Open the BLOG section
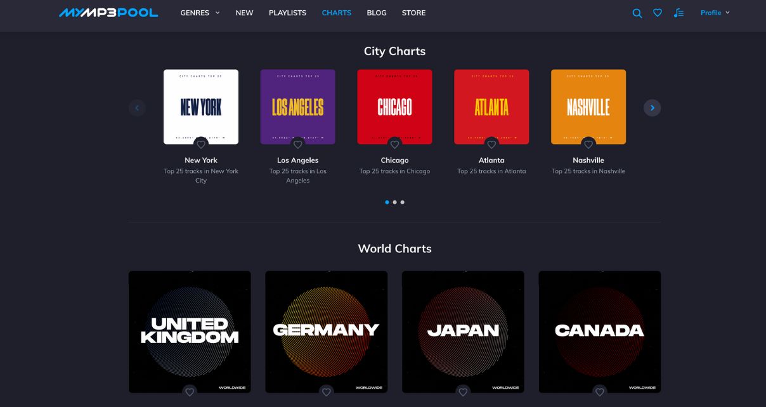Image resolution: width=766 pixels, height=407 pixels. (376, 12)
